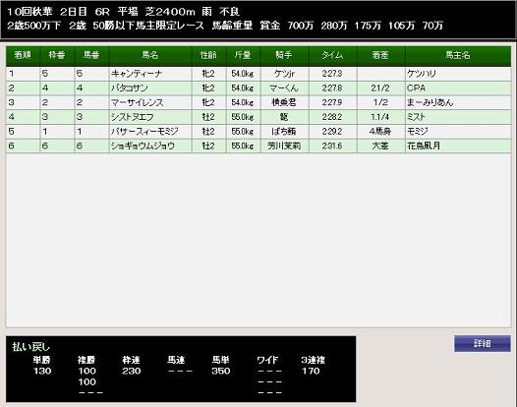
Task: Click the 馬主名 column header
Action: (458, 55)
